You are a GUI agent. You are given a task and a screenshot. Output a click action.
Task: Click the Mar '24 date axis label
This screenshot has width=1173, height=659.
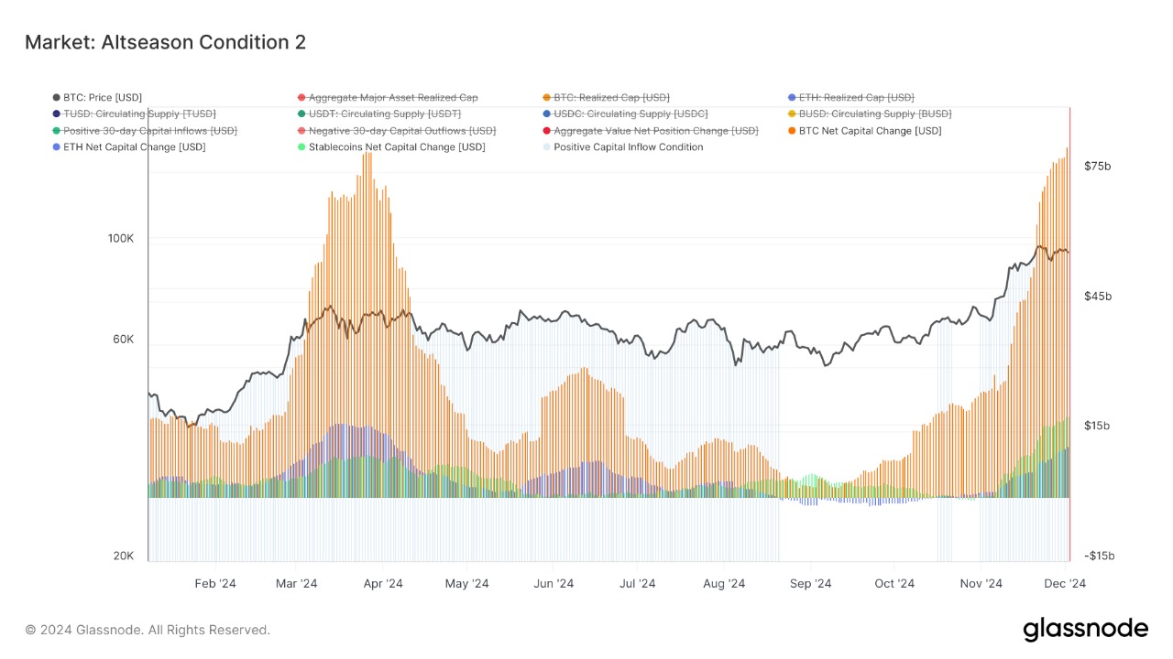(295, 584)
